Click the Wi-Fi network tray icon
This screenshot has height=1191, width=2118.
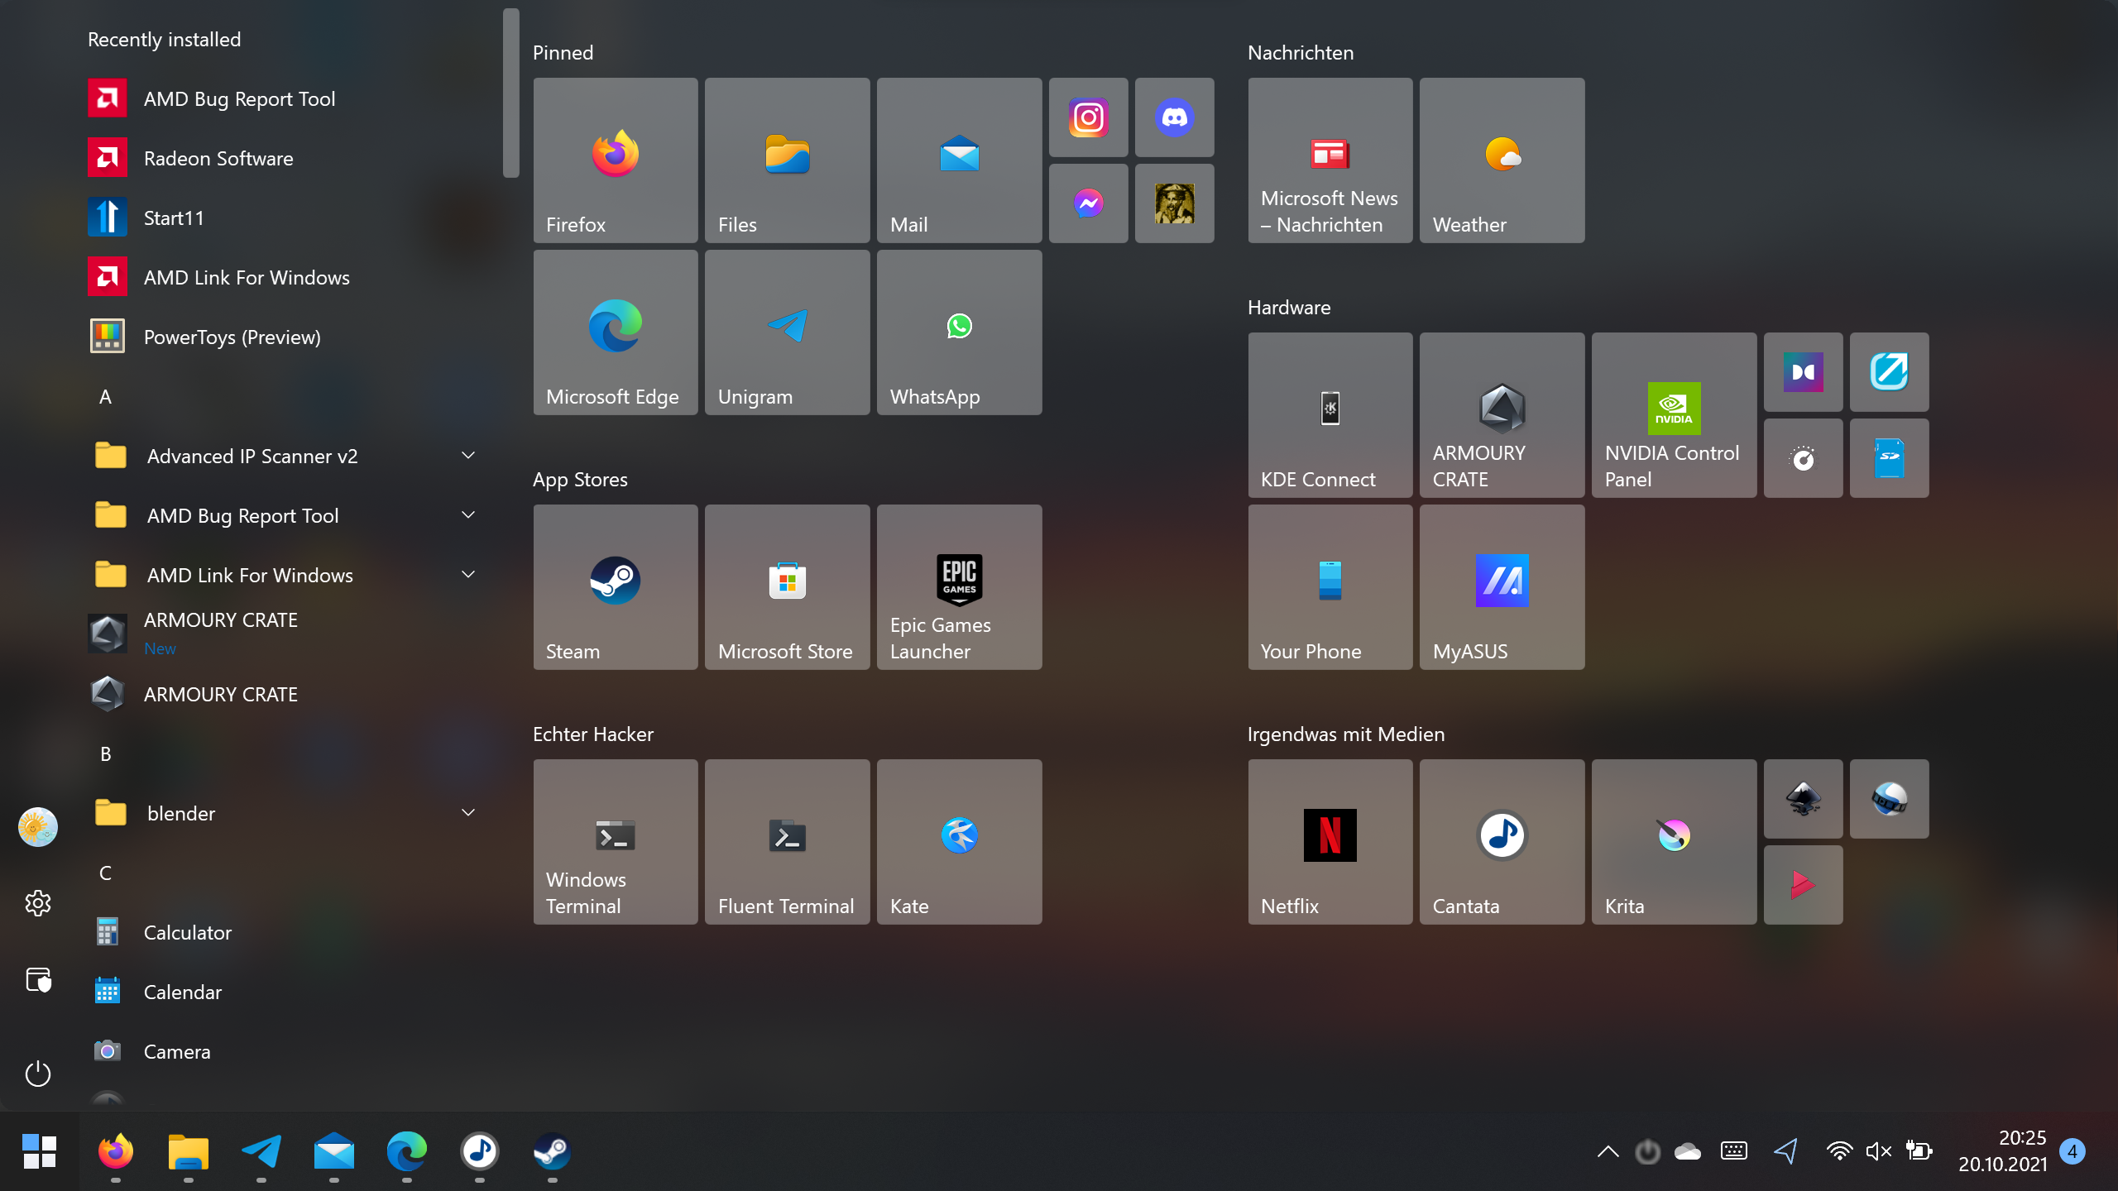click(x=1838, y=1151)
